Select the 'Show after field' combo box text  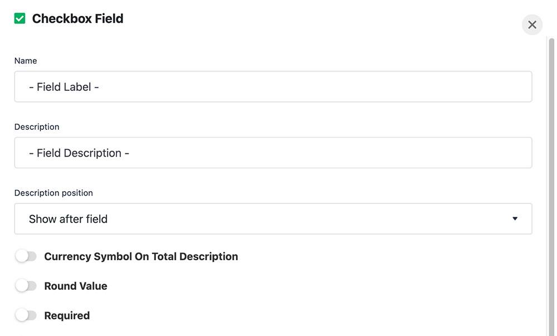pyautogui.click(x=68, y=219)
